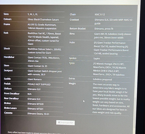This screenshot has height=134, width=145.
Task: Click the download arrow icon
Action: pos(59,122)
